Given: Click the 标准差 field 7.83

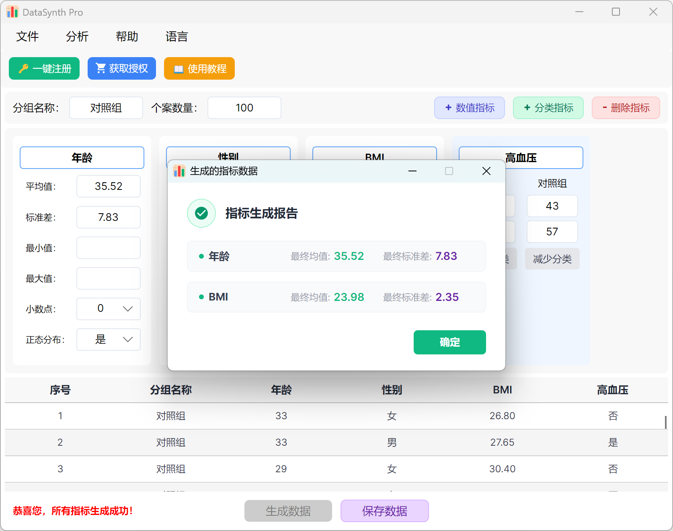Looking at the screenshot, I should pyautogui.click(x=109, y=217).
